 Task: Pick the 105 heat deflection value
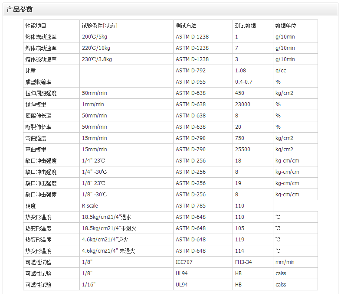coord(252,229)
